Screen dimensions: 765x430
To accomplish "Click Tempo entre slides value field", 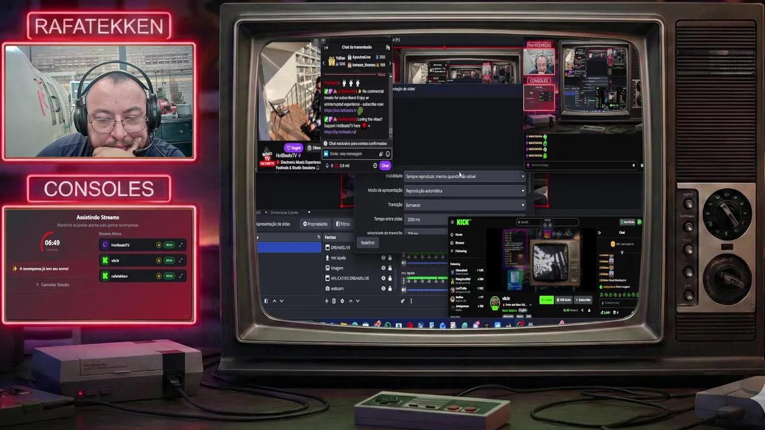I will point(464,219).
